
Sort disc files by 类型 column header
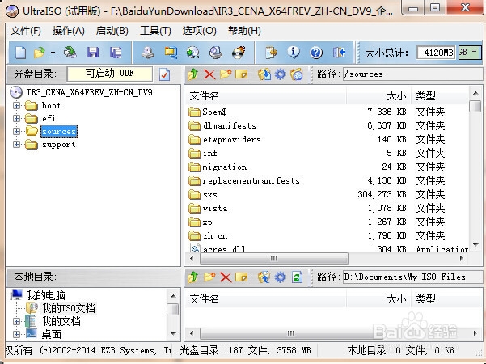coord(440,95)
